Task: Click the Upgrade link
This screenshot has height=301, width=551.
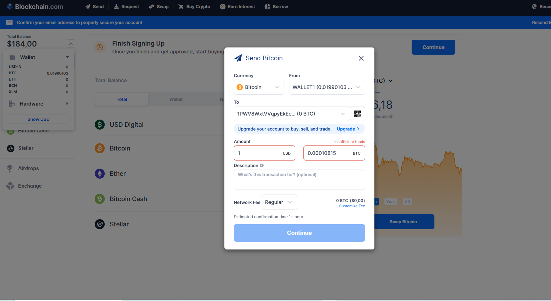Action: (348, 129)
